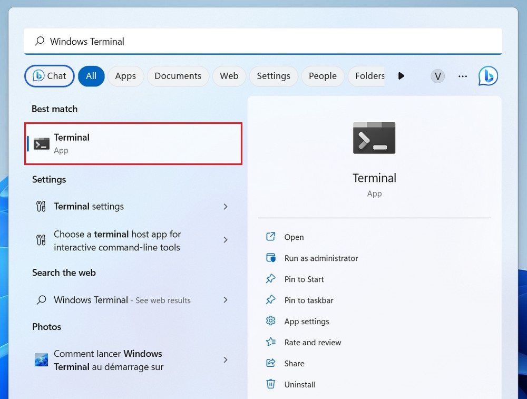
Task: Click the large Terminal icon in preview pane
Action: pos(374,138)
